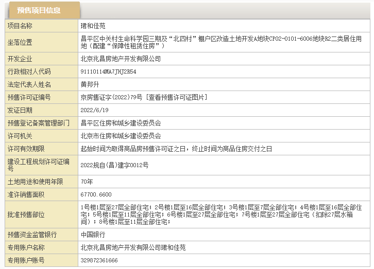This screenshot has height=269, width=374.
Task: Click the approved sales area 67700.6600
Action: click(x=96, y=194)
